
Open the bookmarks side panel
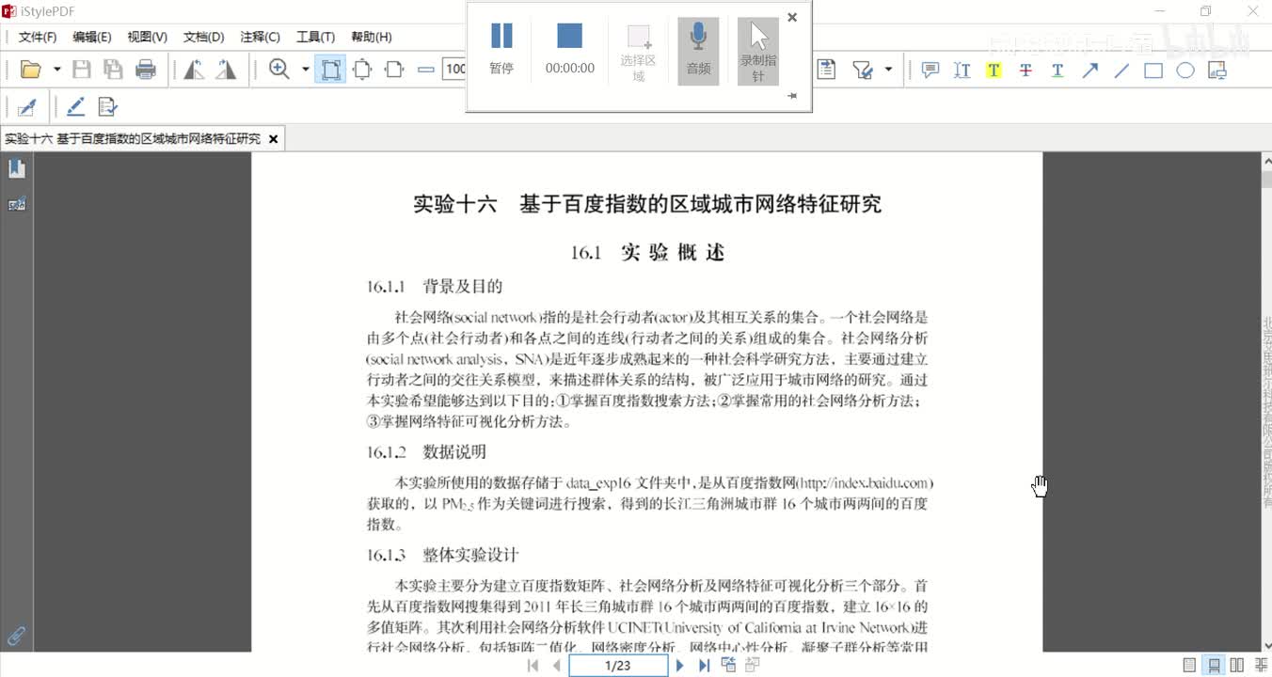point(17,168)
